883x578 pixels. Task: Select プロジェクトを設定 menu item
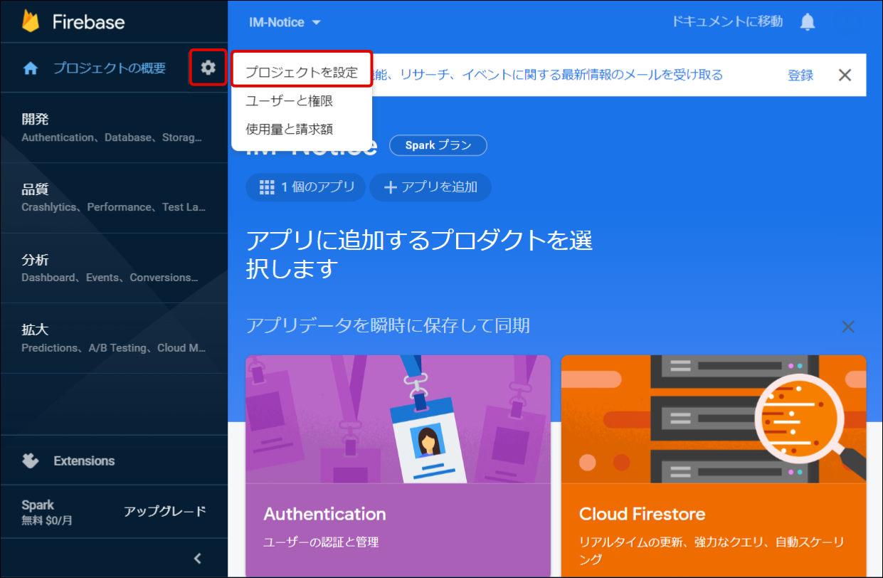(x=302, y=73)
